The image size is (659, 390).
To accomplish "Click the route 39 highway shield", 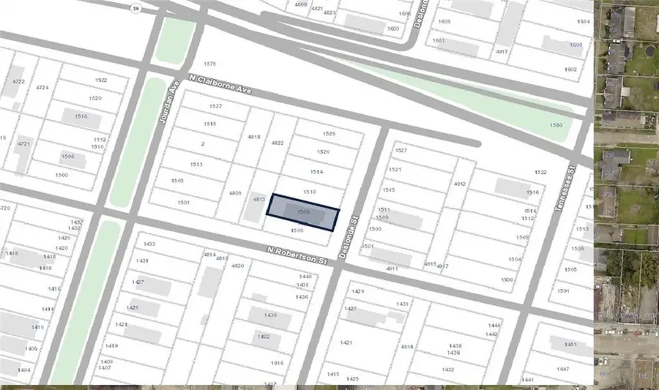I will (135, 8).
